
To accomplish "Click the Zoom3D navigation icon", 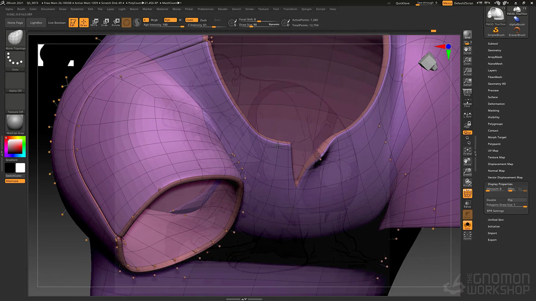I will [467, 172].
